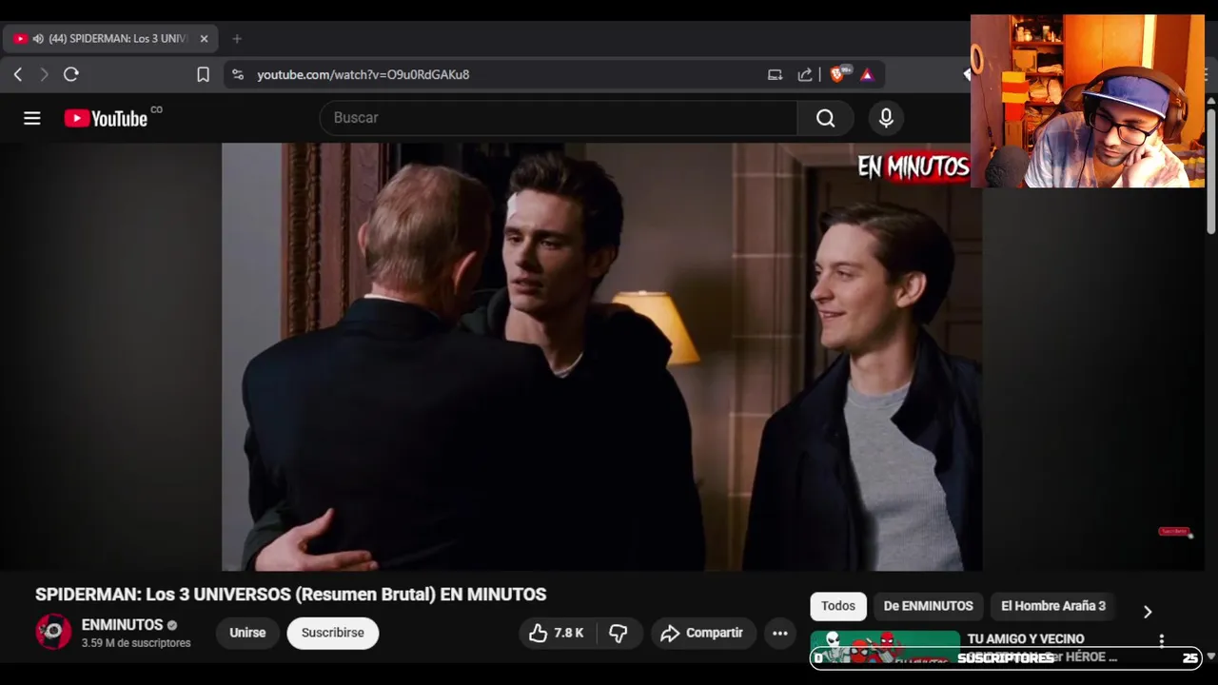The height and width of the screenshot is (685, 1218).
Task: Click the cast/media device icon in address bar
Action: click(x=775, y=74)
